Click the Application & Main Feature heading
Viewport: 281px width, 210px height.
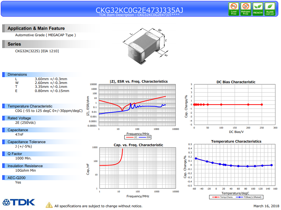point(36,28)
